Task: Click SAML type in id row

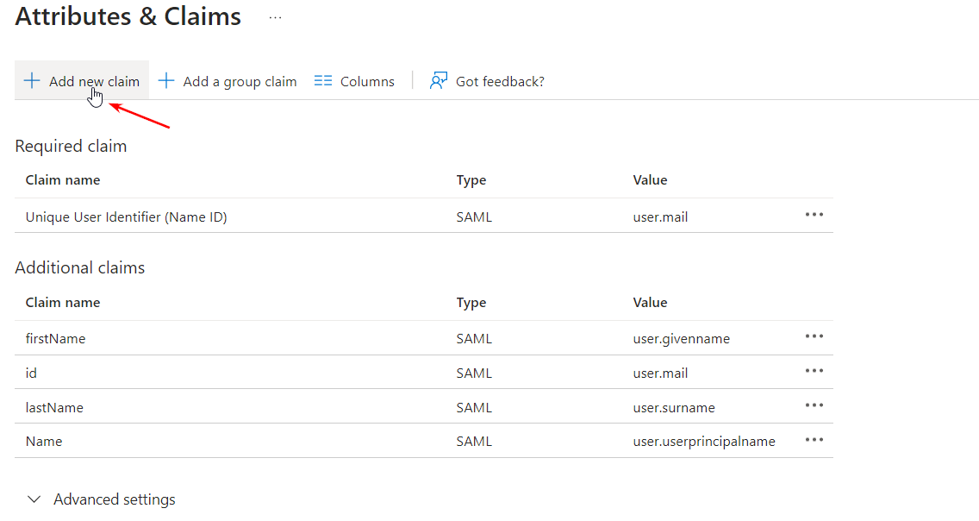Action: (474, 373)
